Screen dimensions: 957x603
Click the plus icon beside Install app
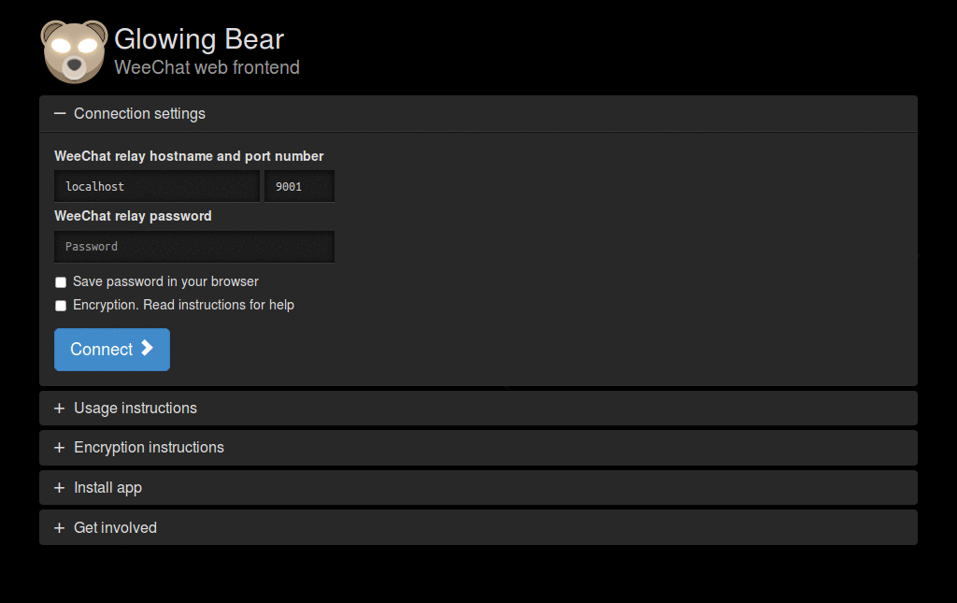tap(60, 487)
